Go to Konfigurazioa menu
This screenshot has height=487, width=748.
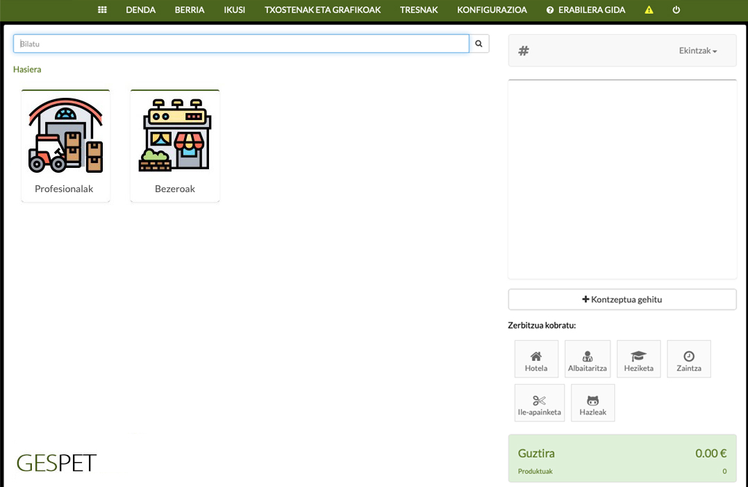(492, 10)
